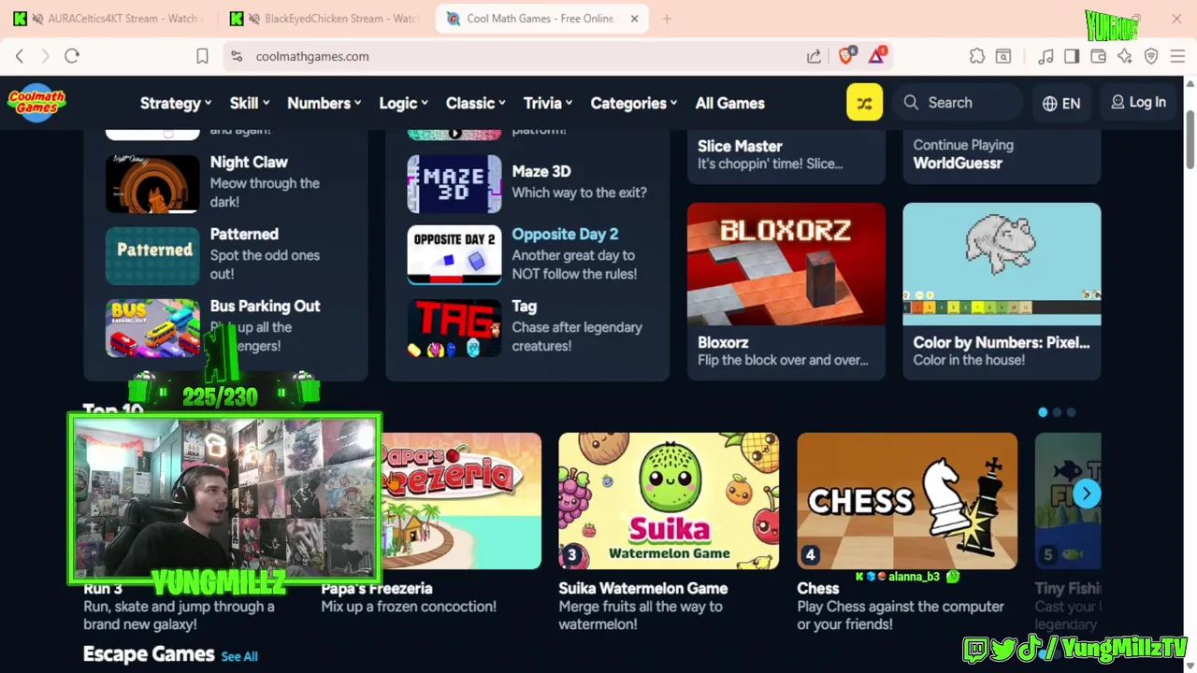
Task: Open Brave Rewards triangle icon
Action: click(876, 55)
